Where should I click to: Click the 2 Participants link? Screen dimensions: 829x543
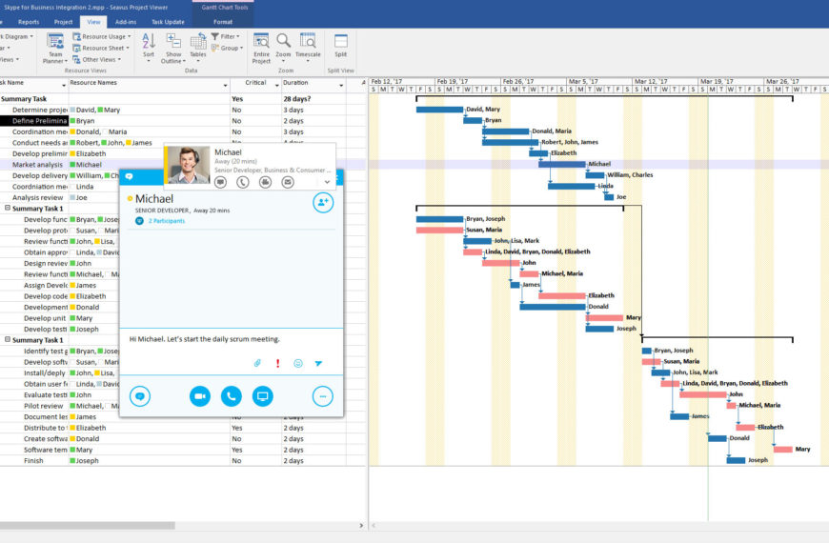click(x=167, y=221)
